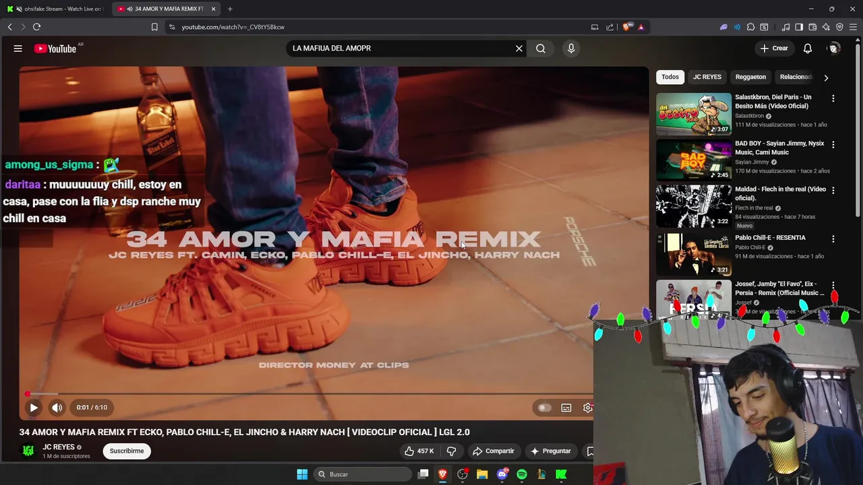Image resolution: width=863 pixels, height=485 pixels.
Task: Open options for RESENTIA video
Action: [x=833, y=238]
